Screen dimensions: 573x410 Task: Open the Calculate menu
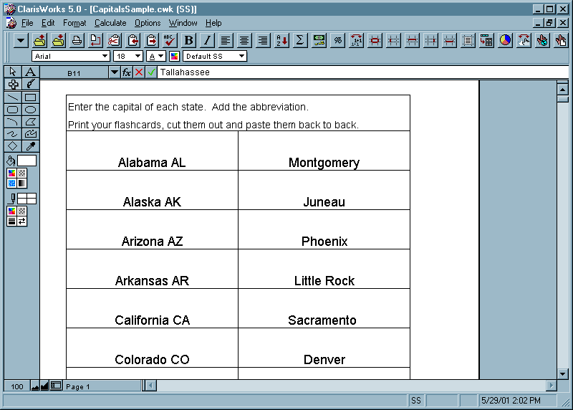pos(110,23)
